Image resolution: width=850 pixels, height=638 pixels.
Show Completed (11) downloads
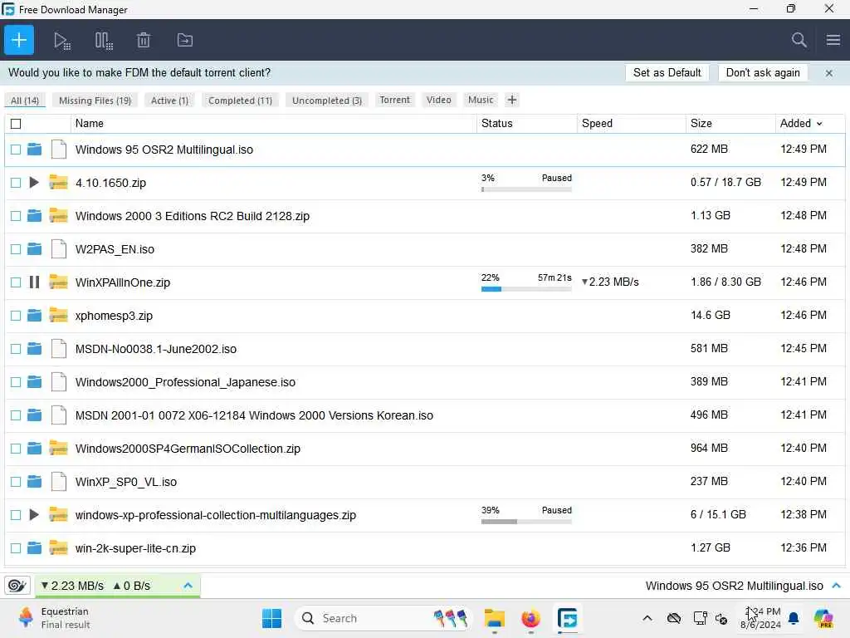(x=240, y=101)
